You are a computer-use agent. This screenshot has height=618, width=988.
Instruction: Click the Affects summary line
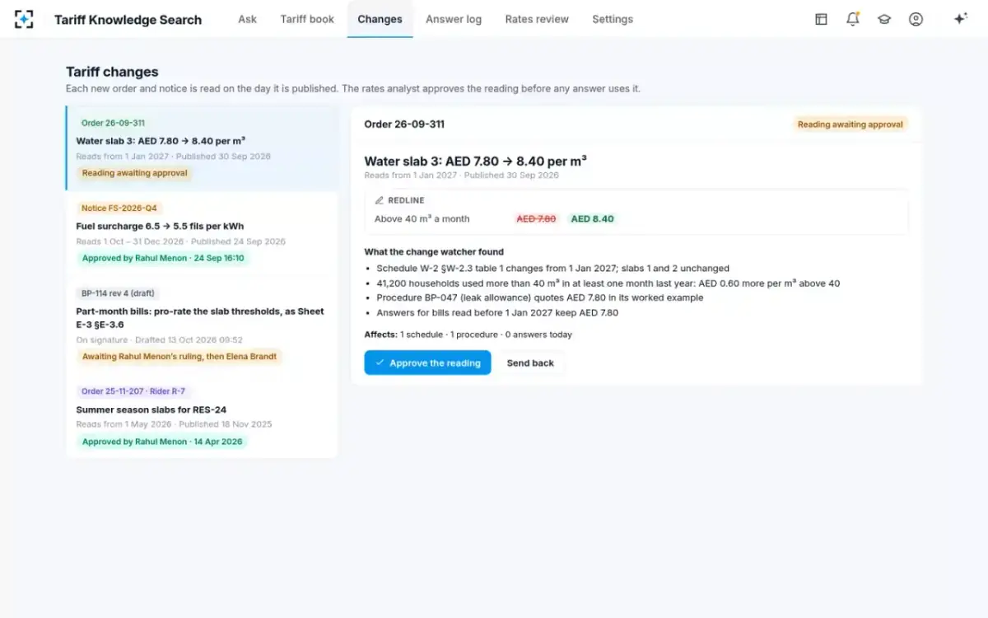[468, 335]
